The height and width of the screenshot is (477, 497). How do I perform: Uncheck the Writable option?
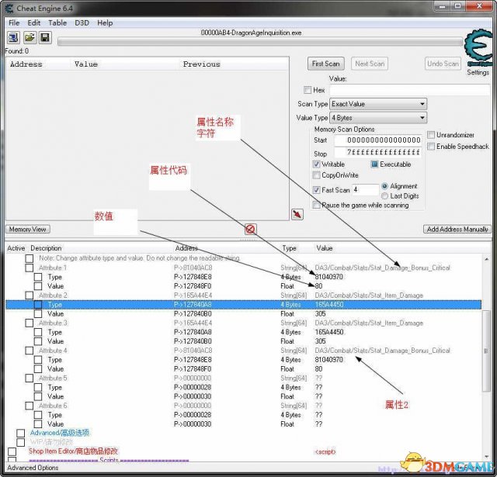tap(316, 164)
